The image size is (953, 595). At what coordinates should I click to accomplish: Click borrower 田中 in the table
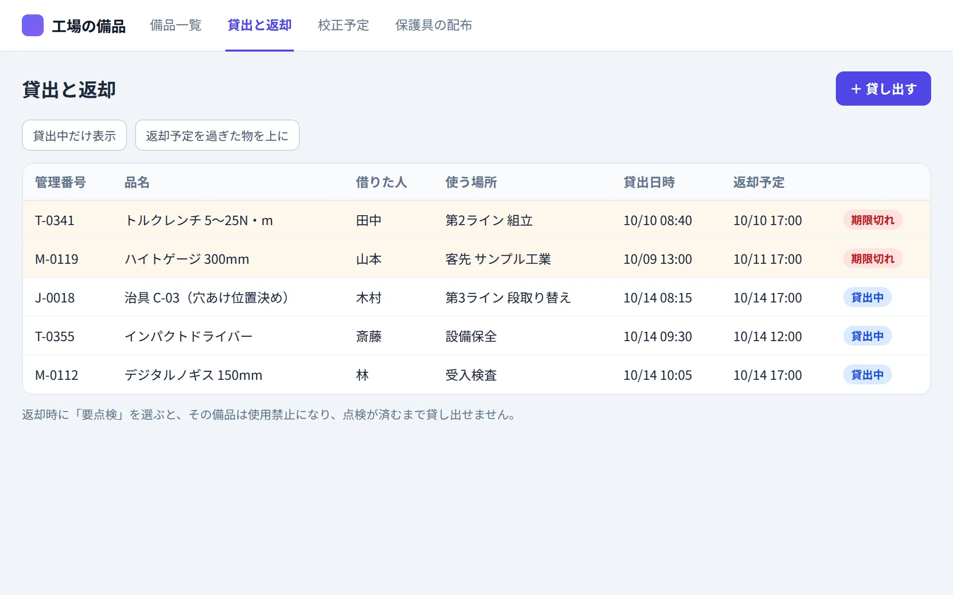point(369,221)
